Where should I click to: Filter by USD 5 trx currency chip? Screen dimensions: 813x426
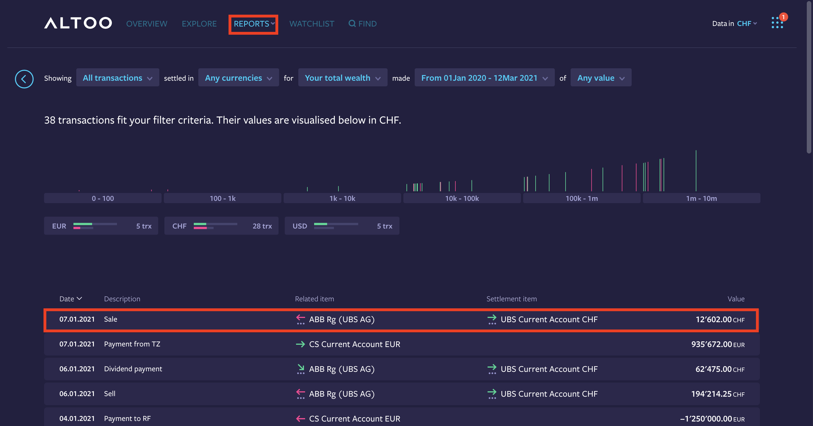342,226
